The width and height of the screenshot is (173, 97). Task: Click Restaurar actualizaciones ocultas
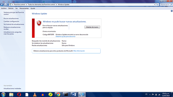(12, 28)
